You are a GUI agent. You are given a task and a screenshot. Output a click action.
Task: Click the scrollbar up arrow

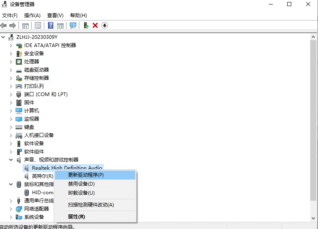[313, 37]
